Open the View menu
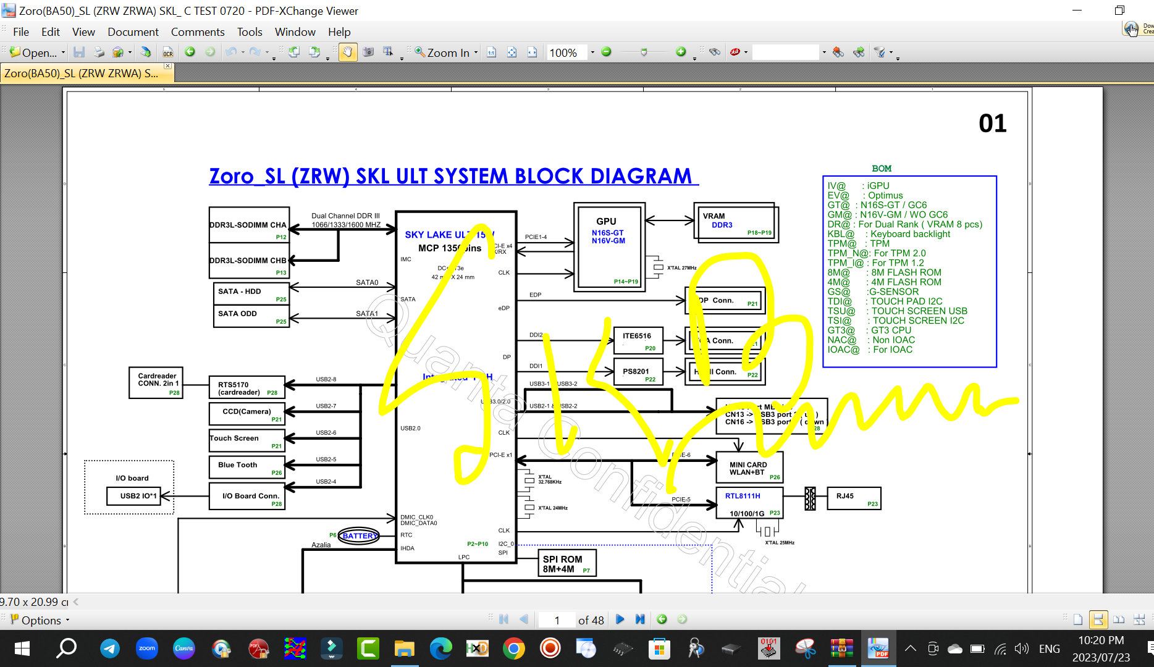The width and height of the screenshot is (1154, 667). point(83,32)
